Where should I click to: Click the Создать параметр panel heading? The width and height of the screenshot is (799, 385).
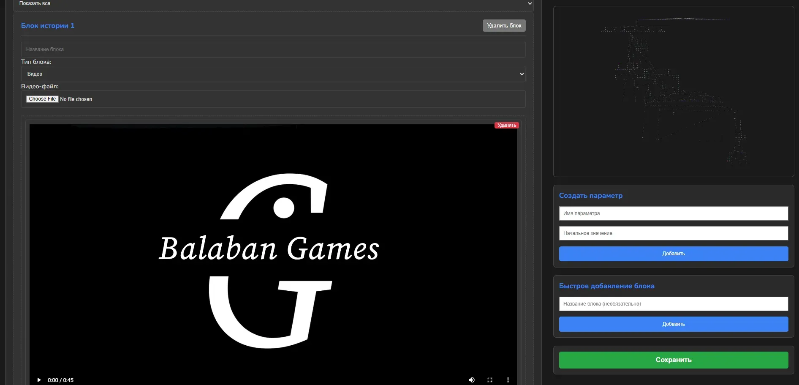pyautogui.click(x=590, y=196)
